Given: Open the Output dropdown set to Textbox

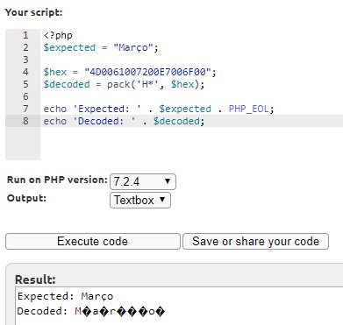Looking at the screenshot, I should tap(140, 201).
